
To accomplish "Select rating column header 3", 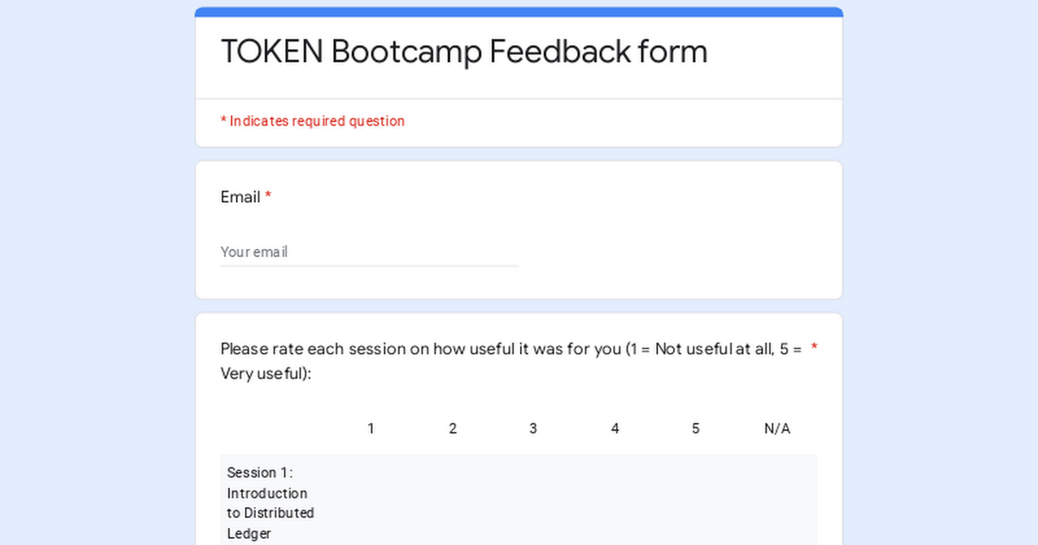I will pos(534,428).
